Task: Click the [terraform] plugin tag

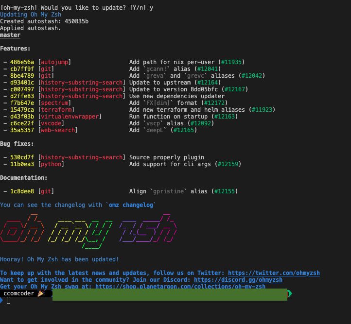Action: (56, 110)
